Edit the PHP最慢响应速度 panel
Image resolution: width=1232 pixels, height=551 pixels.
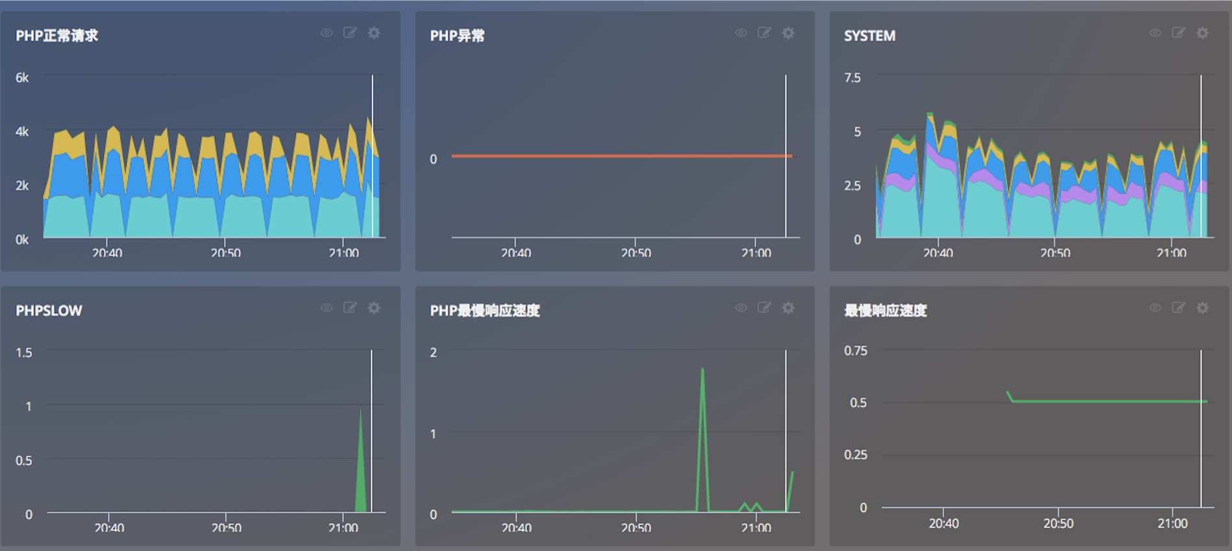[x=764, y=307]
